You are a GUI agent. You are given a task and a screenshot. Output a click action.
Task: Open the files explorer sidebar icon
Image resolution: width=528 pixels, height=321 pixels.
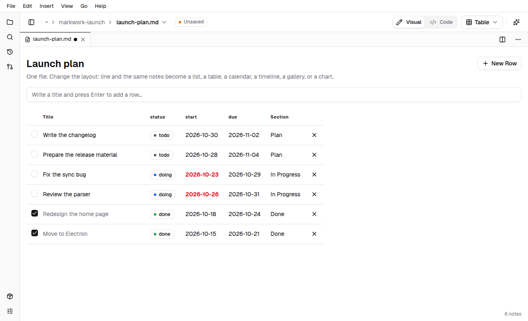tap(10, 22)
